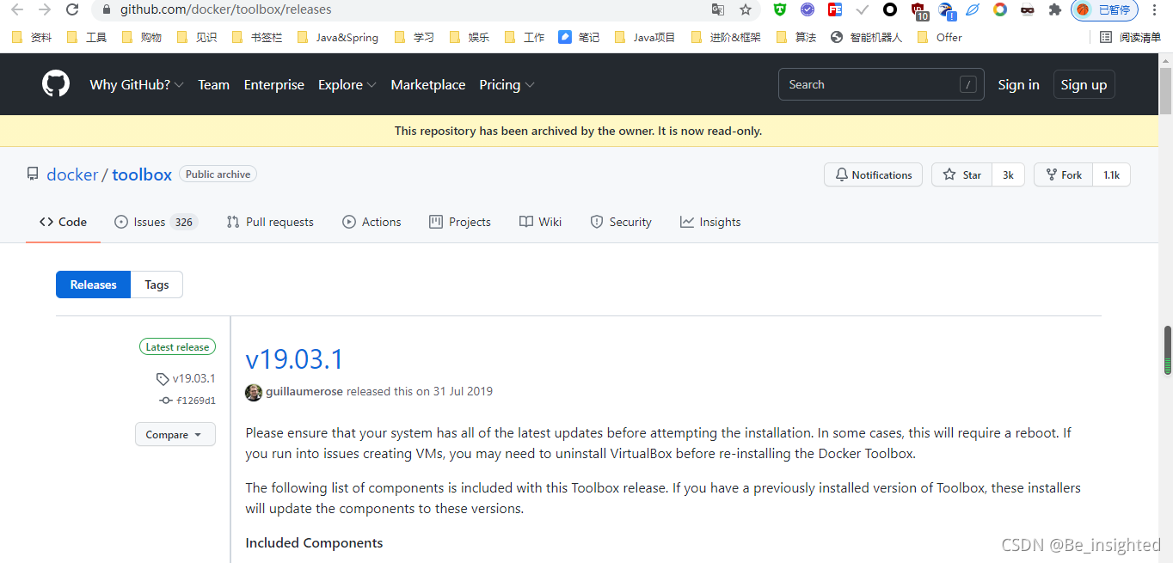Switch to the Pull requests tab
1173x563 pixels.
coord(270,222)
